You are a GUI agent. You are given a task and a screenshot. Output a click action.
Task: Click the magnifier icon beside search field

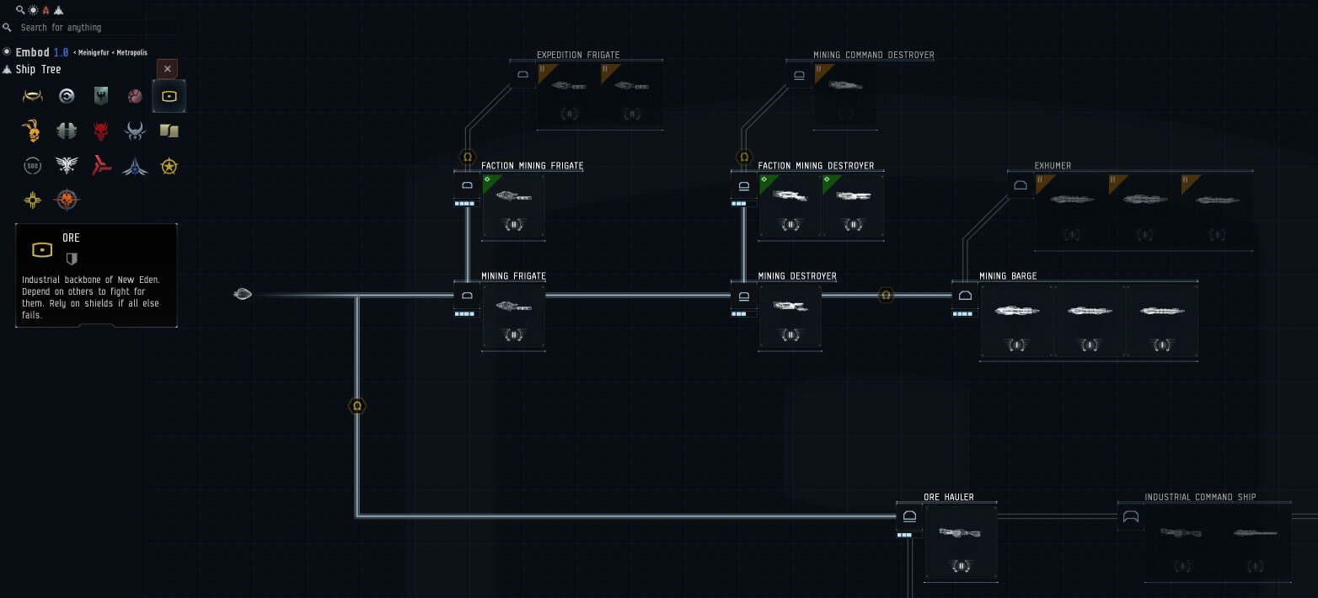pyautogui.click(x=8, y=28)
